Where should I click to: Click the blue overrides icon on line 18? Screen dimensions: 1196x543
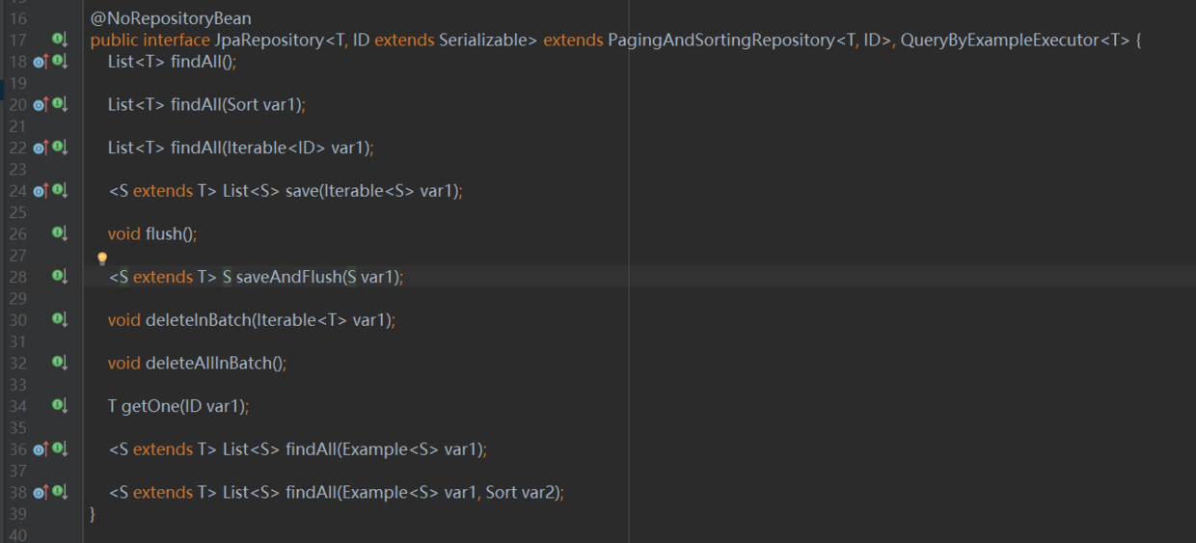coord(40,62)
